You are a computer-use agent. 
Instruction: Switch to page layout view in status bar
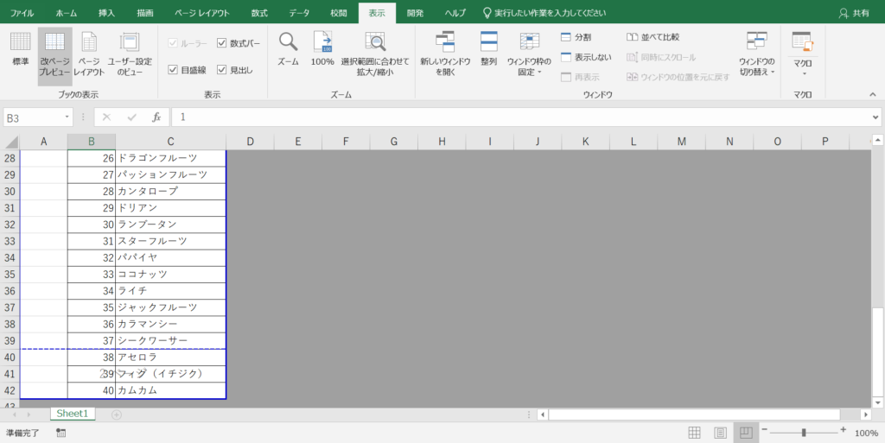pyautogui.click(x=720, y=433)
